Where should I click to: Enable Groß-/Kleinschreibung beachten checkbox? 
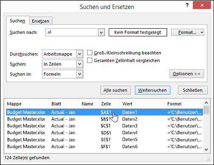coord(90,53)
